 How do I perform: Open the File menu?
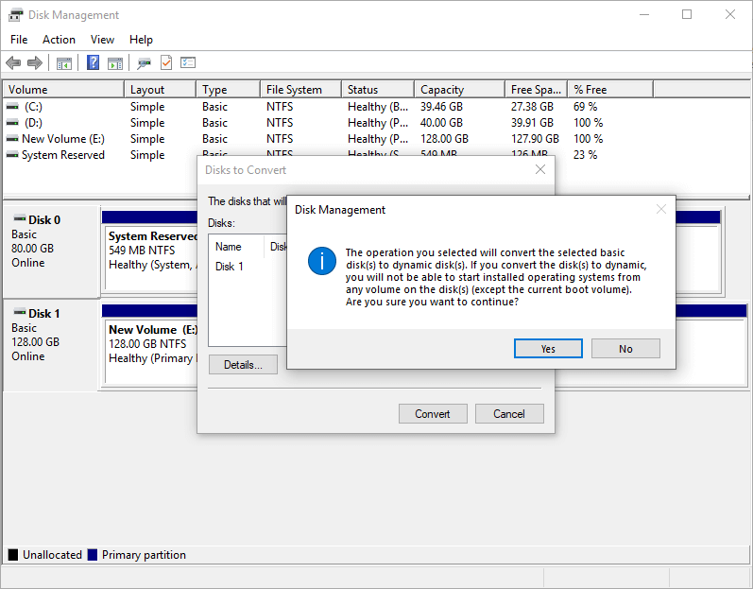[20, 40]
